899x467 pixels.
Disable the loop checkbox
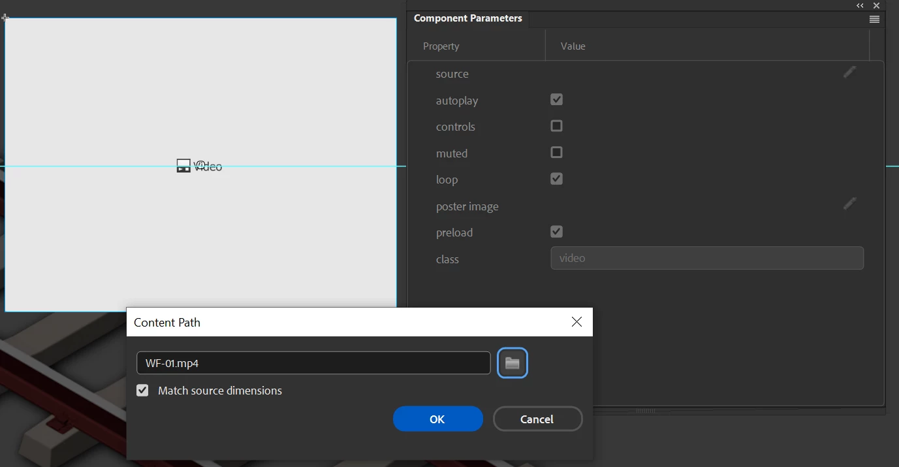pos(556,178)
